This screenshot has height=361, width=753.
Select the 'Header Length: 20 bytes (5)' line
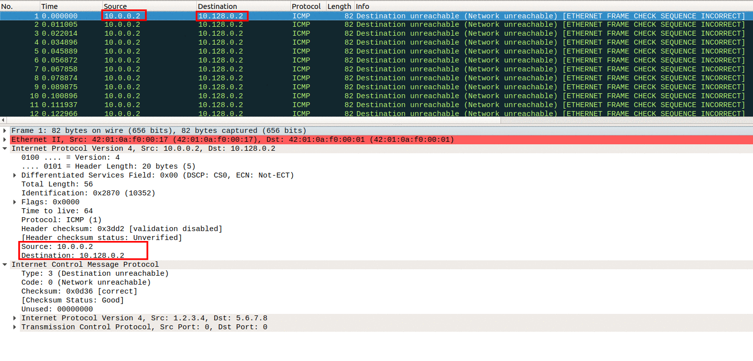pyautogui.click(x=108, y=167)
